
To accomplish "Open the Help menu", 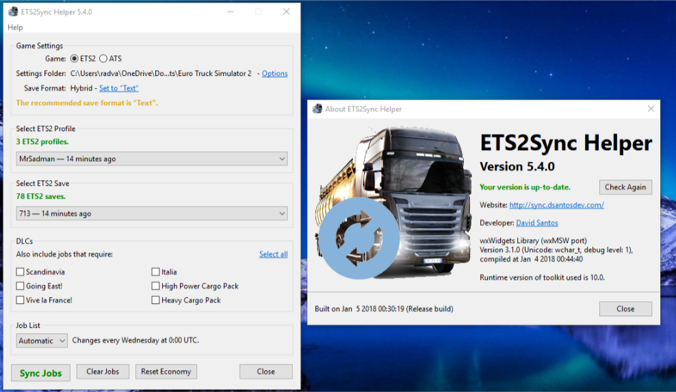I will coord(15,27).
